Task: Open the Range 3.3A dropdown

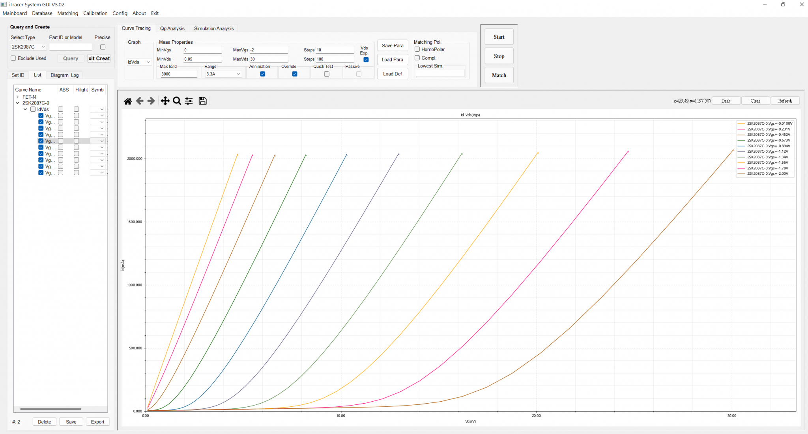Action: pyautogui.click(x=223, y=74)
